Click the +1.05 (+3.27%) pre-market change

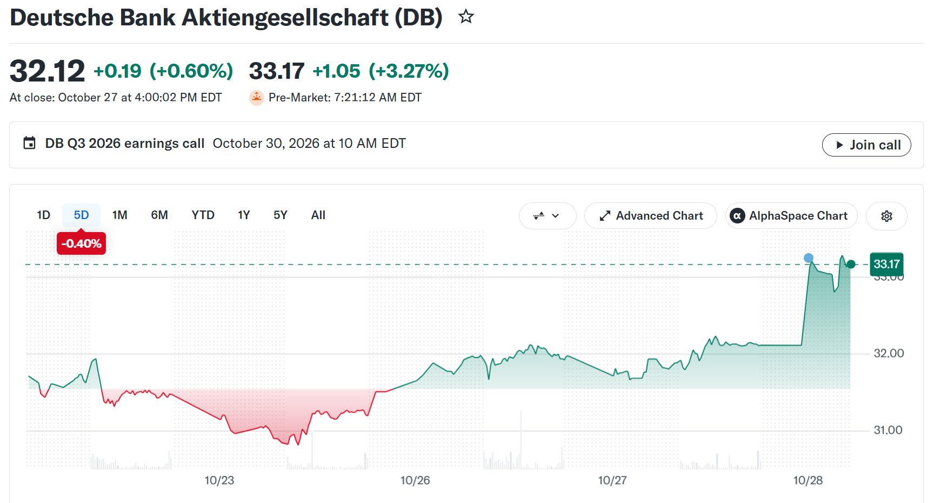click(381, 71)
